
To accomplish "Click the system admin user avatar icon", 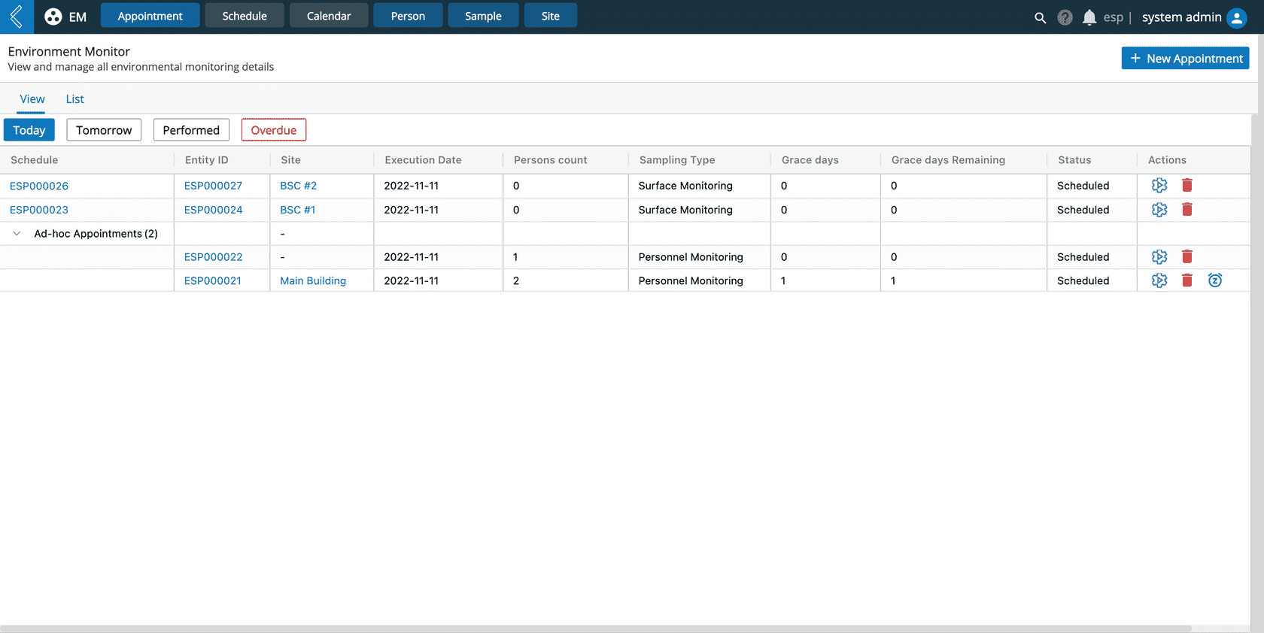I will coord(1237,17).
